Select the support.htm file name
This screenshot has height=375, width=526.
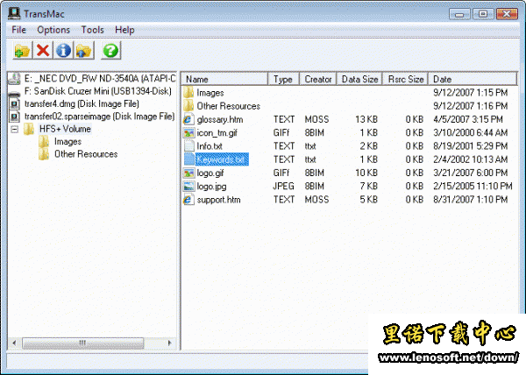click(218, 200)
